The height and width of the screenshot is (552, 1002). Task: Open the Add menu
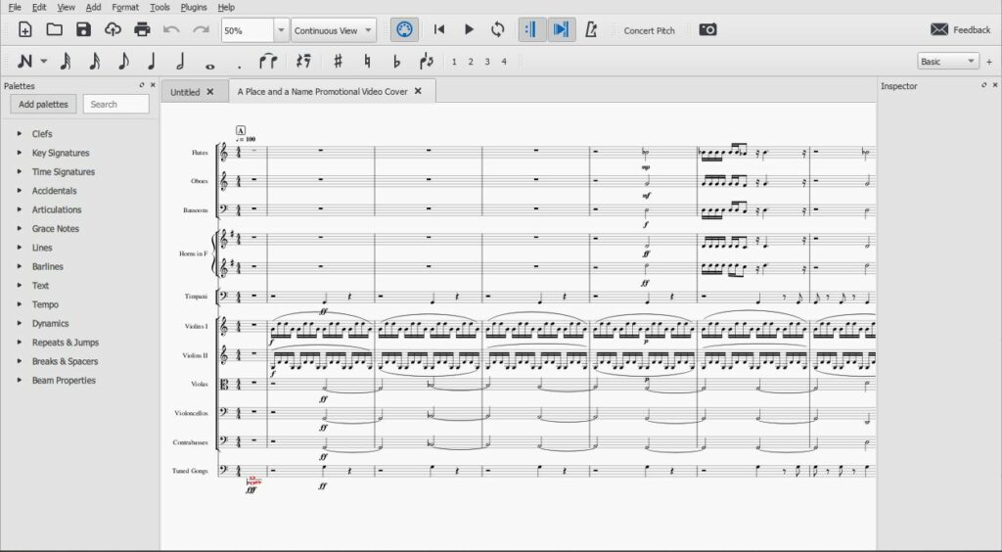93,7
